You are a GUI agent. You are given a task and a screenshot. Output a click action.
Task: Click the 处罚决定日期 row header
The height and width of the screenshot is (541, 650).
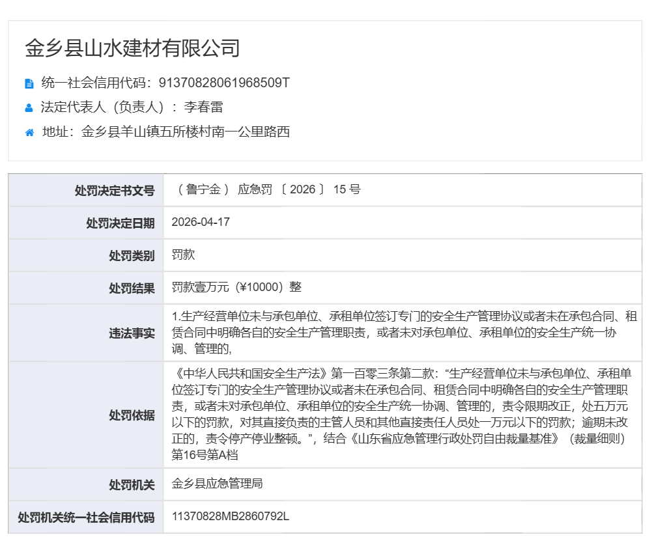coord(120,223)
